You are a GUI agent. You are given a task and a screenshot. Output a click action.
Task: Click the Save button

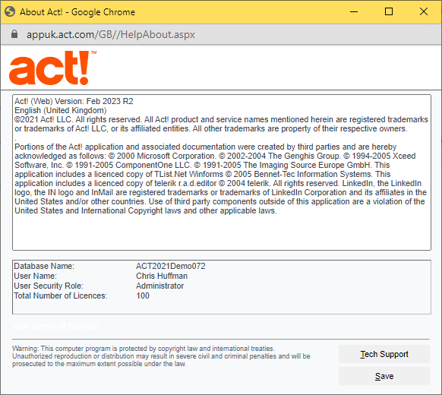[x=384, y=376]
